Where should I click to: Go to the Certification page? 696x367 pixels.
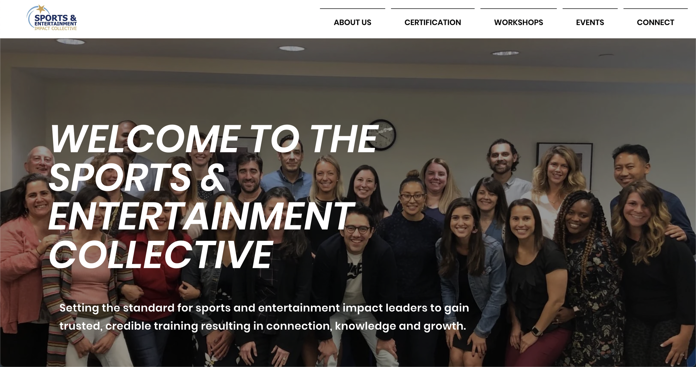[433, 22]
